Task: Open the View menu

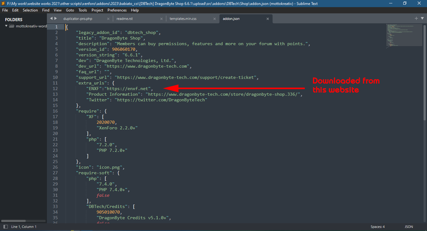Action: [58, 10]
